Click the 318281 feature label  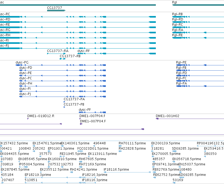158,149
